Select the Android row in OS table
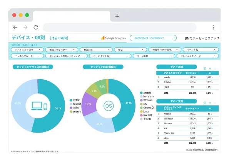The width and height of the screenshot is (229, 161). click(187, 114)
